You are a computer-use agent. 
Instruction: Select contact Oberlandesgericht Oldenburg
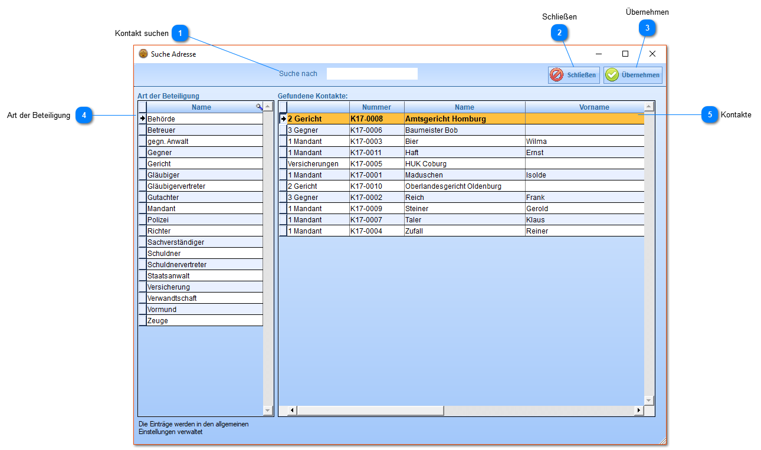coord(452,186)
